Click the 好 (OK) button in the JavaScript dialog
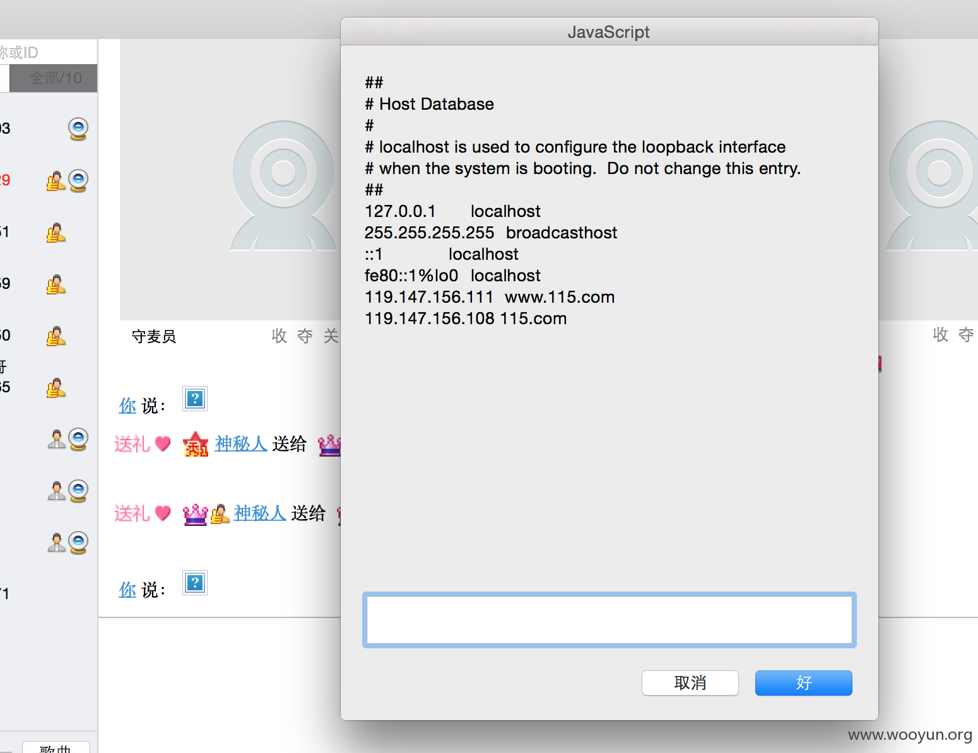 (x=803, y=683)
